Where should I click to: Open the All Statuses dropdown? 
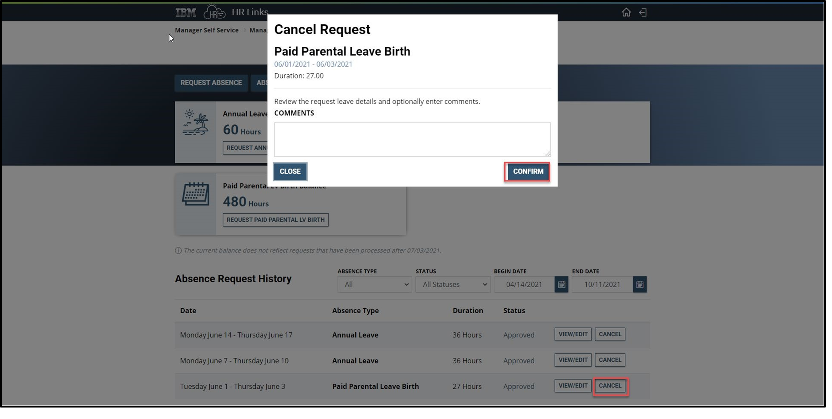coord(453,284)
